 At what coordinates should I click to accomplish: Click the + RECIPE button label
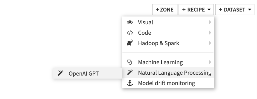click(x=194, y=10)
